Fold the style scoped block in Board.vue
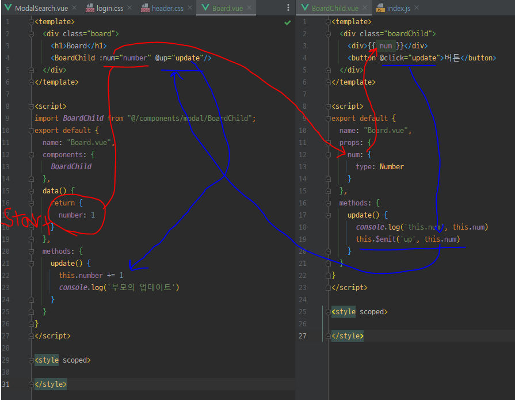515x400 pixels. 31,360
